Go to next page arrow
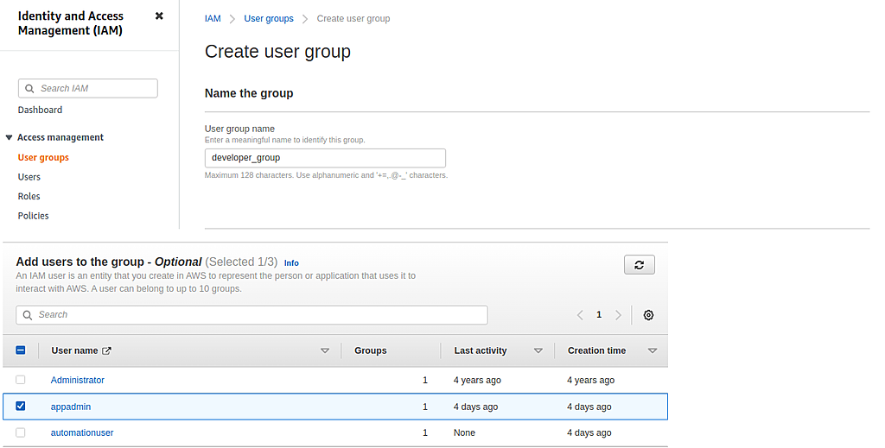 tap(618, 315)
